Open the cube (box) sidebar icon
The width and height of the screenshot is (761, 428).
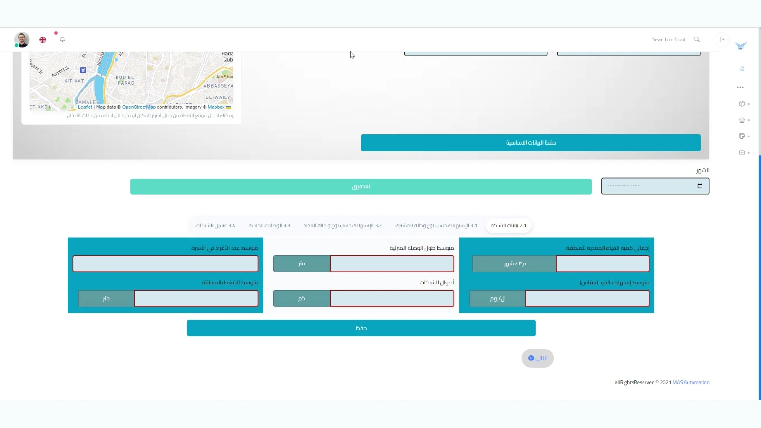(741, 104)
